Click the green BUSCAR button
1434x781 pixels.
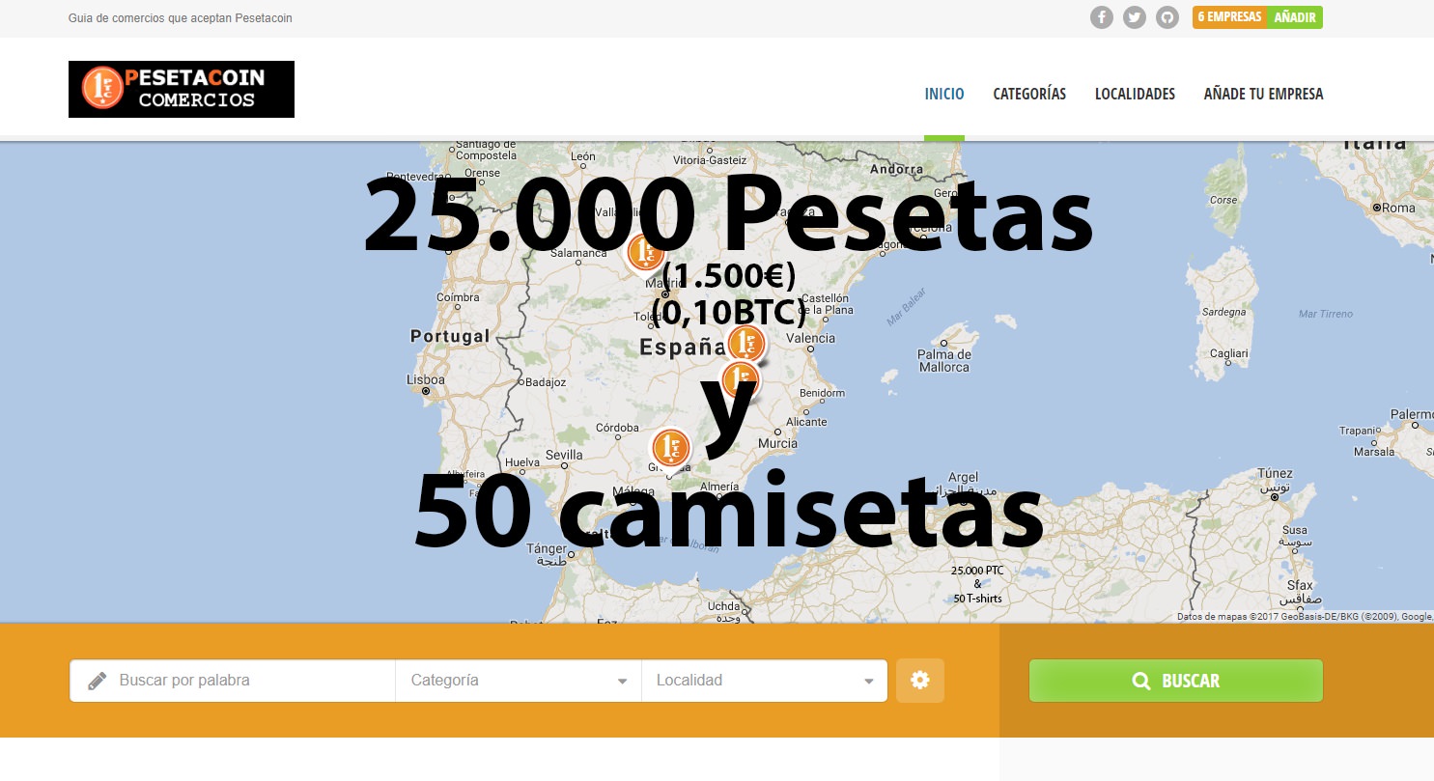pyautogui.click(x=1176, y=681)
